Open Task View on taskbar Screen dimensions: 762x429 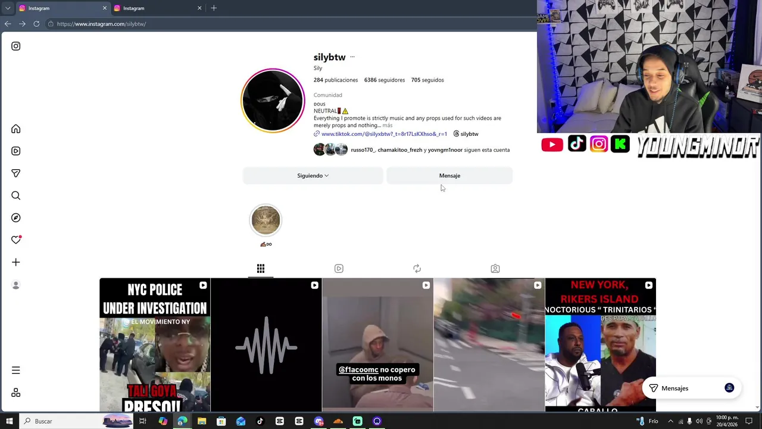pyautogui.click(x=143, y=421)
